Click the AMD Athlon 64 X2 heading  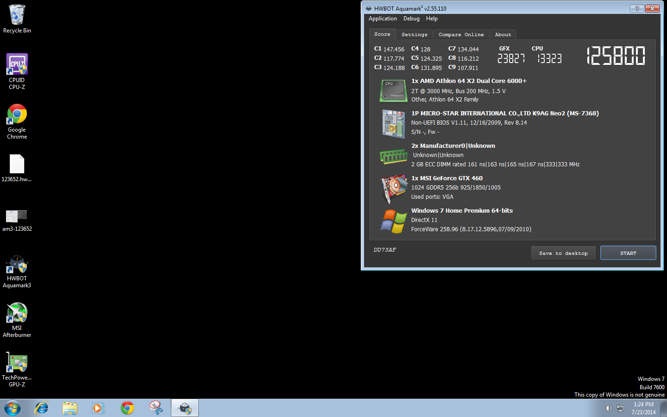469,81
